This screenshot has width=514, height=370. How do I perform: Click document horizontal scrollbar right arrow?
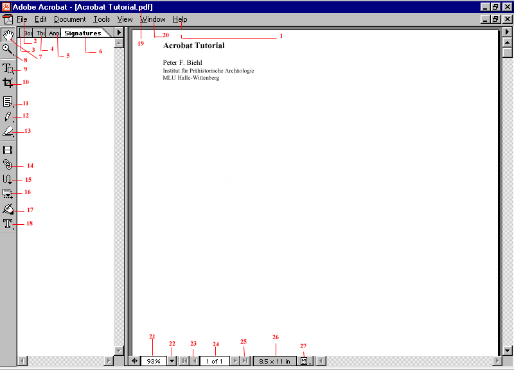(497, 361)
